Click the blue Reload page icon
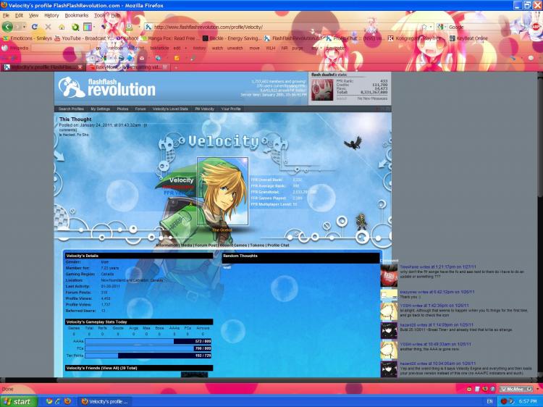Viewport: 543px width, 407px height. pyautogui.click(x=34, y=27)
